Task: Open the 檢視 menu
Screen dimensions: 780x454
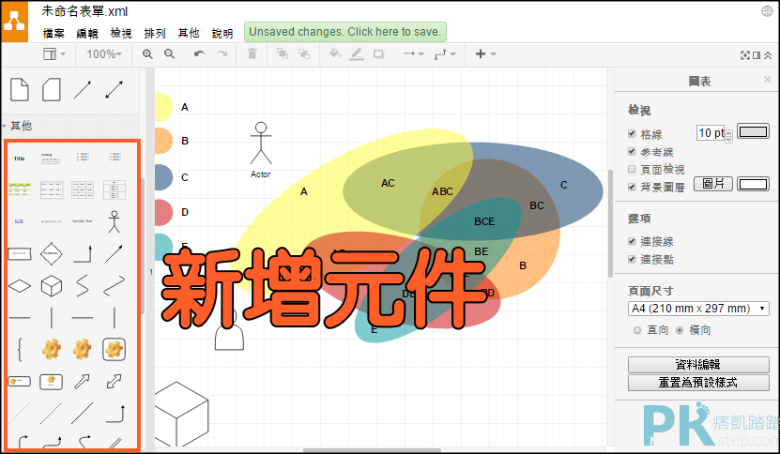Action: [x=121, y=33]
